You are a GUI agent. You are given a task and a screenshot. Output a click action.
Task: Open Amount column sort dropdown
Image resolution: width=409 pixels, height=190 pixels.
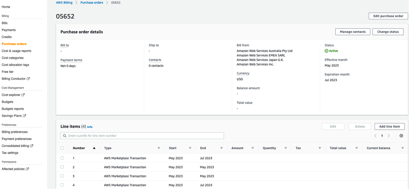point(253,148)
